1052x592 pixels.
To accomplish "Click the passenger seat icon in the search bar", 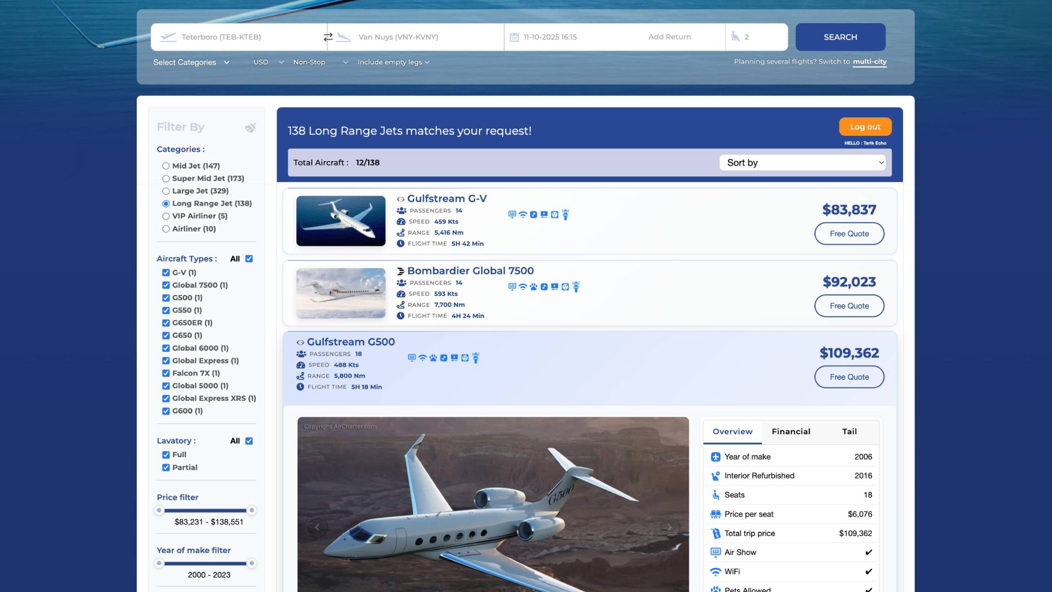I will coord(735,37).
